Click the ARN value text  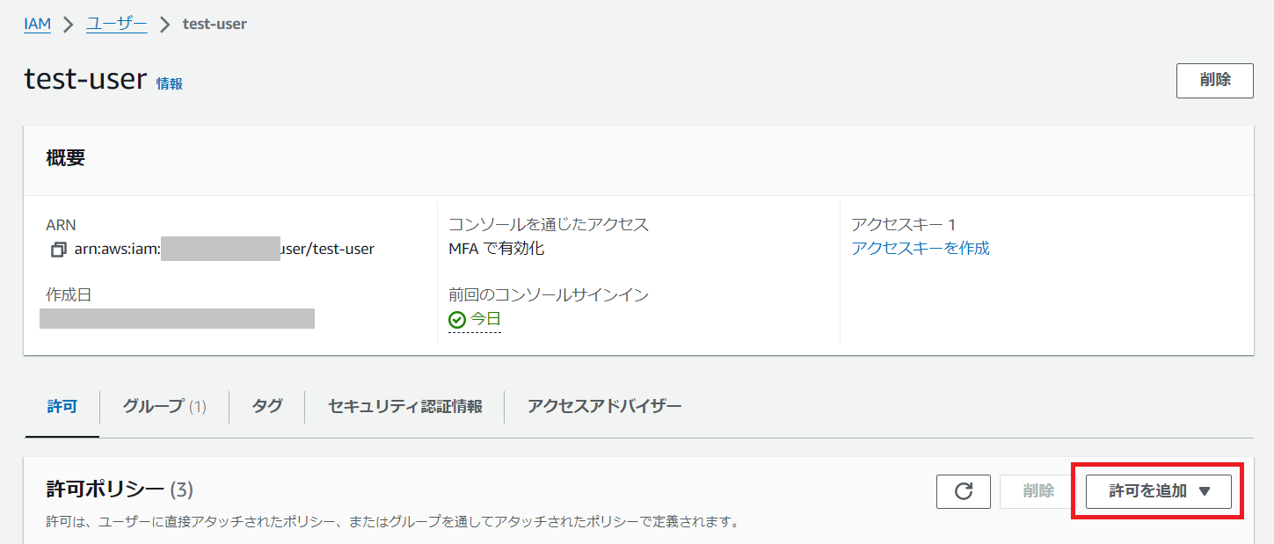(224, 249)
